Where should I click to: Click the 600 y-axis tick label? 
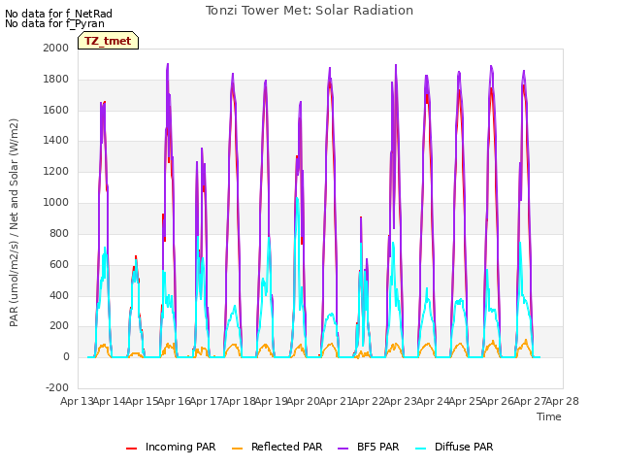tap(59, 264)
